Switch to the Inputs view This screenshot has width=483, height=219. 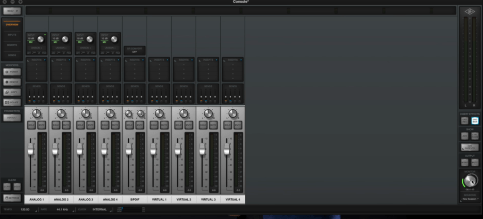coord(12,35)
